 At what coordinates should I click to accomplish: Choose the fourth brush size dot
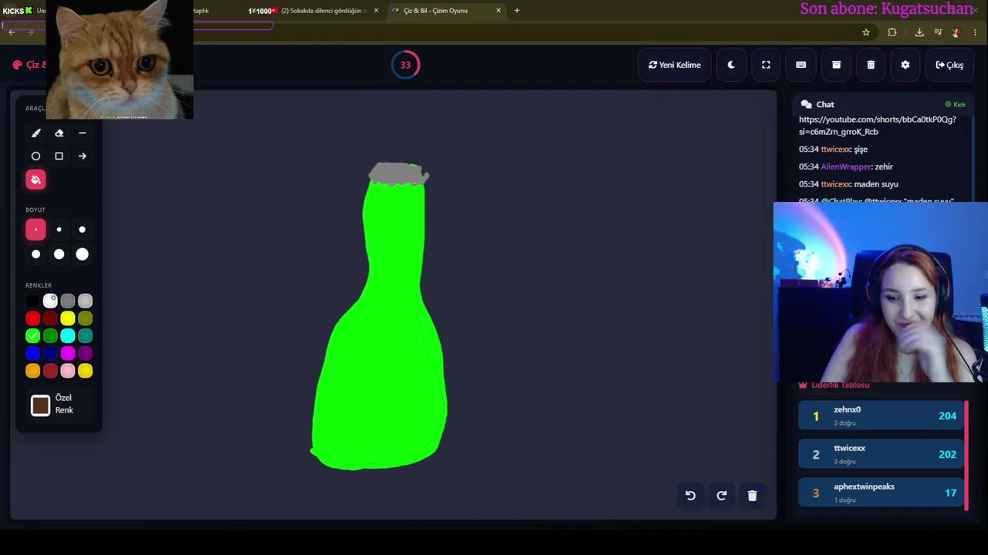(36, 254)
